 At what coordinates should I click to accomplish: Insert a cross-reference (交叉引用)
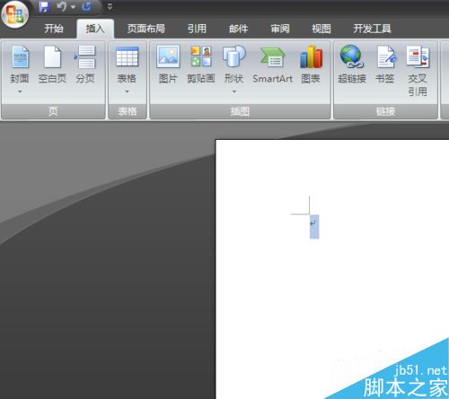418,71
